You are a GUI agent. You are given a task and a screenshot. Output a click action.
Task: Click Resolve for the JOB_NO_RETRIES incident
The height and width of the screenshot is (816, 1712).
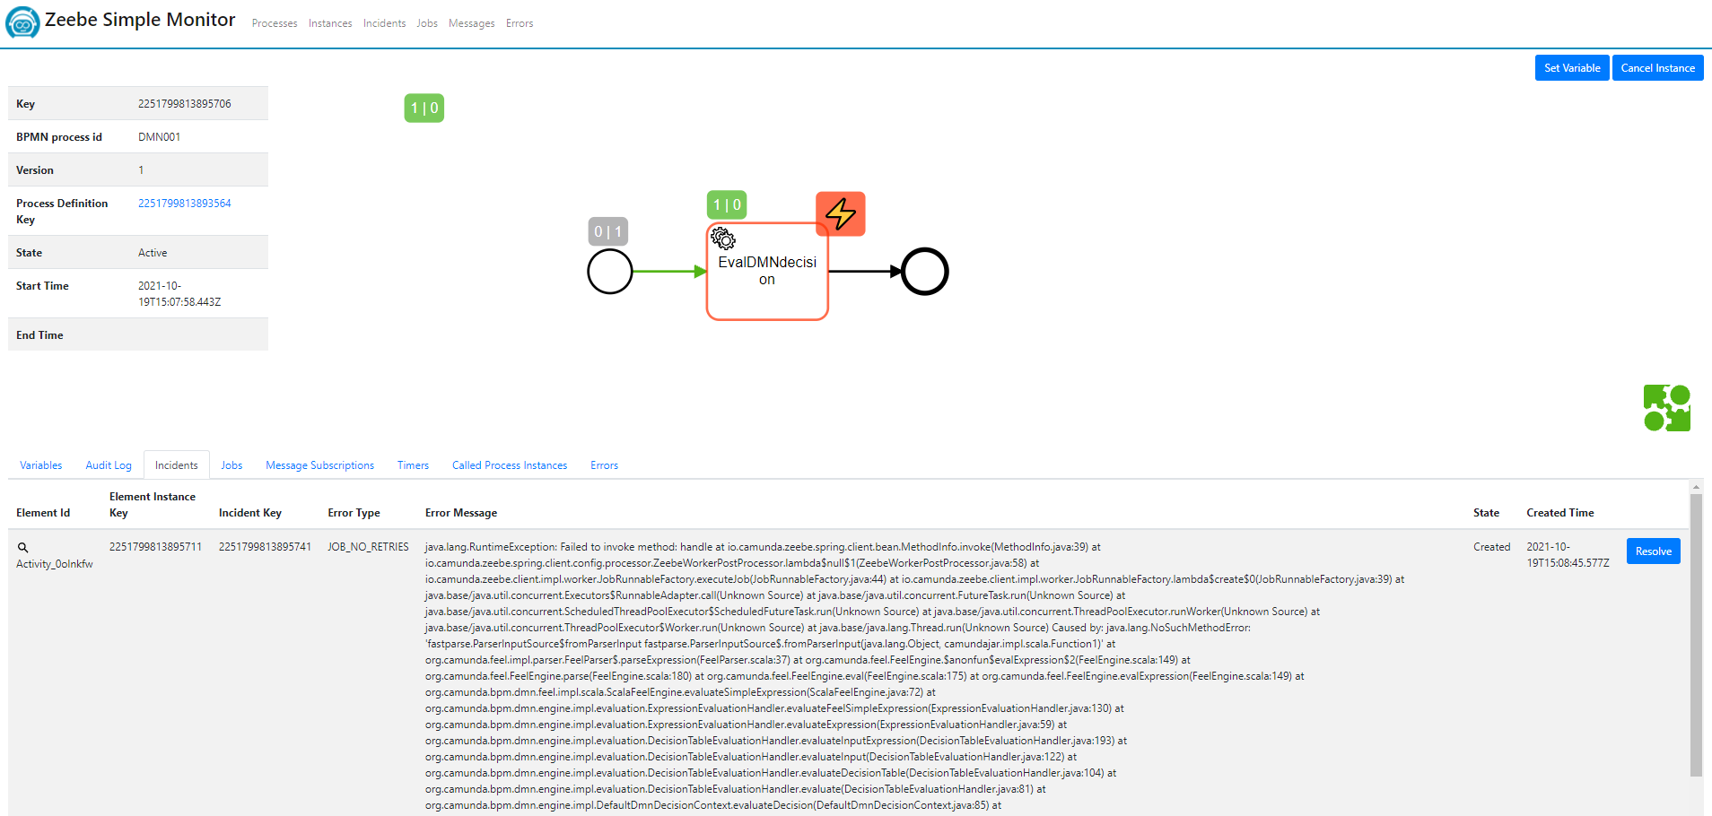pos(1653,551)
